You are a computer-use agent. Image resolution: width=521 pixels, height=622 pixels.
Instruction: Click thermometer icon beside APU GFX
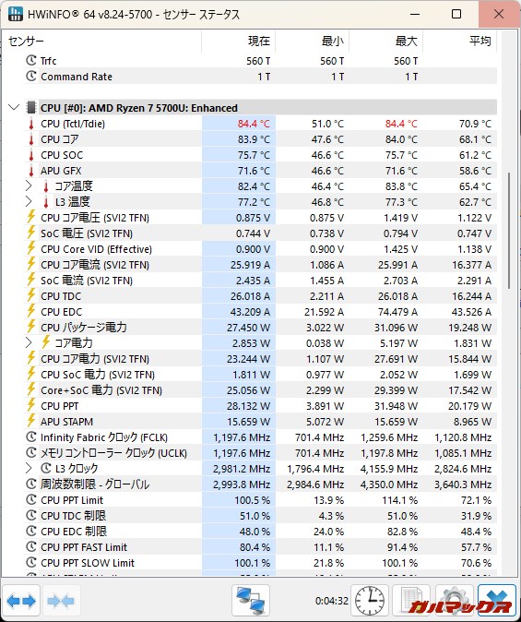pos(31,171)
